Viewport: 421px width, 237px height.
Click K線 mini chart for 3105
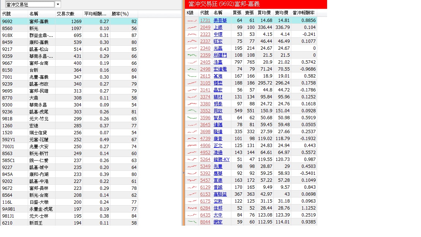click(192, 83)
